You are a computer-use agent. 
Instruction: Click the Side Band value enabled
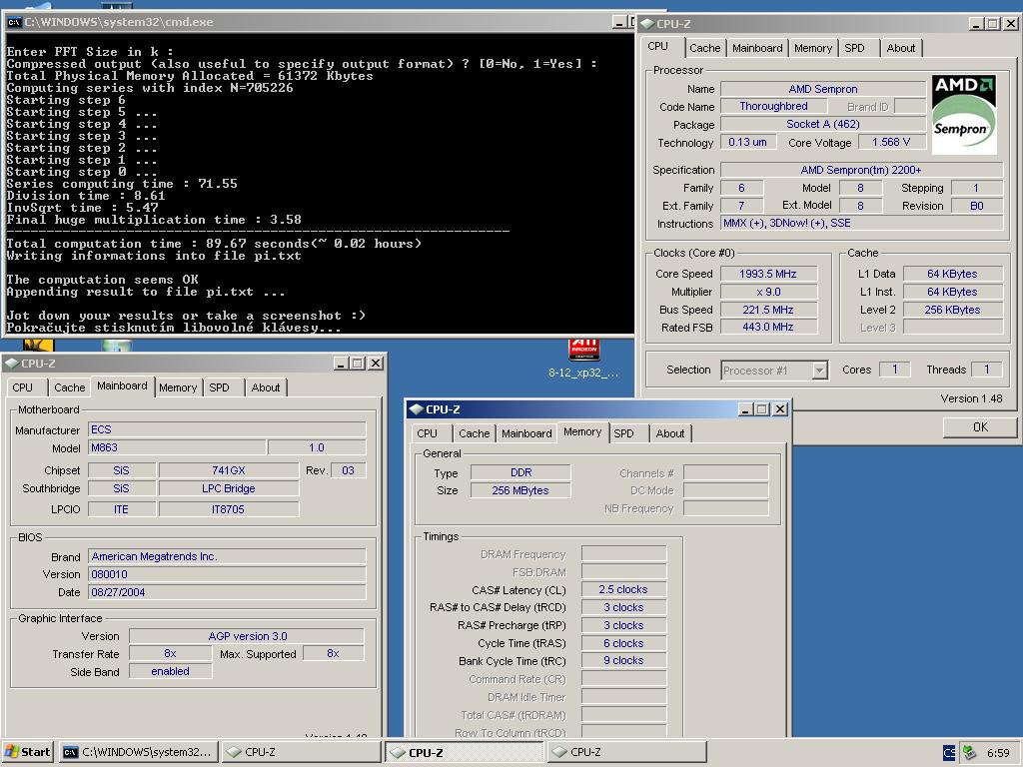[x=170, y=672]
